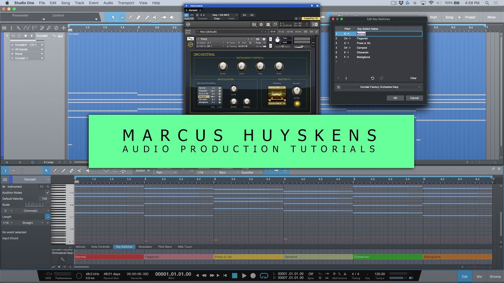Click the Normal key switch name field
Viewport: 504px width, 283px height.
point(389,34)
